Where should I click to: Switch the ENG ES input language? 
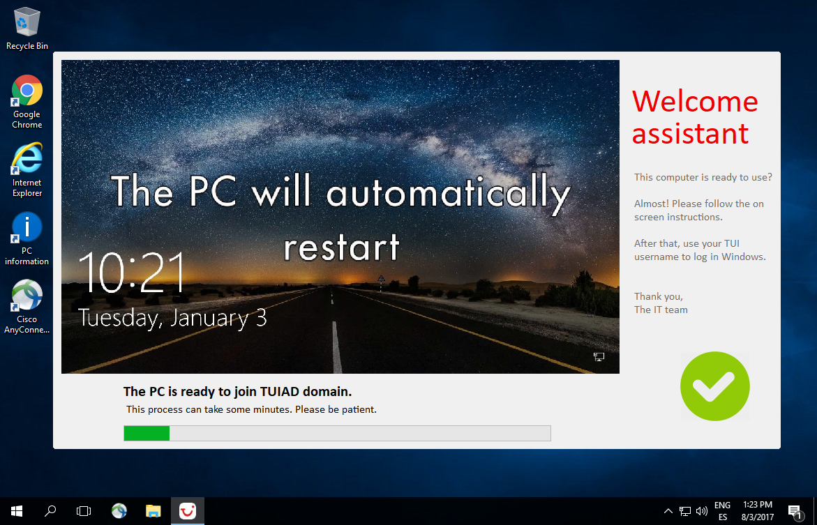722,511
